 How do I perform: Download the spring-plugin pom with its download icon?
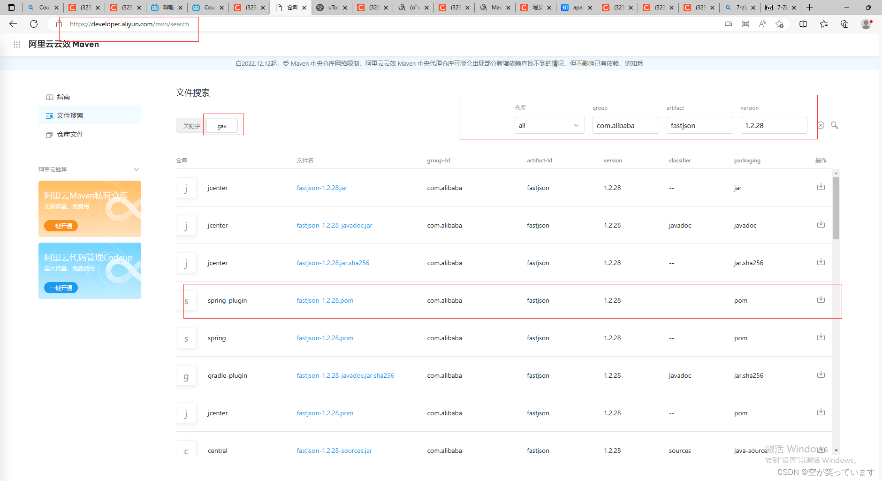(x=821, y=299)
